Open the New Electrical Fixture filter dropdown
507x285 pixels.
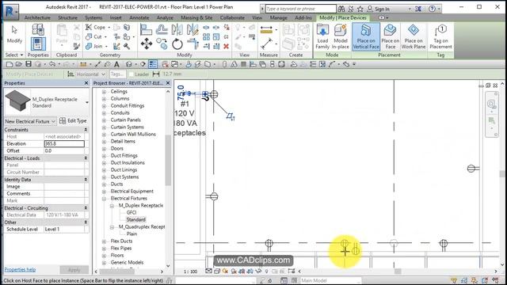point(30,121)
